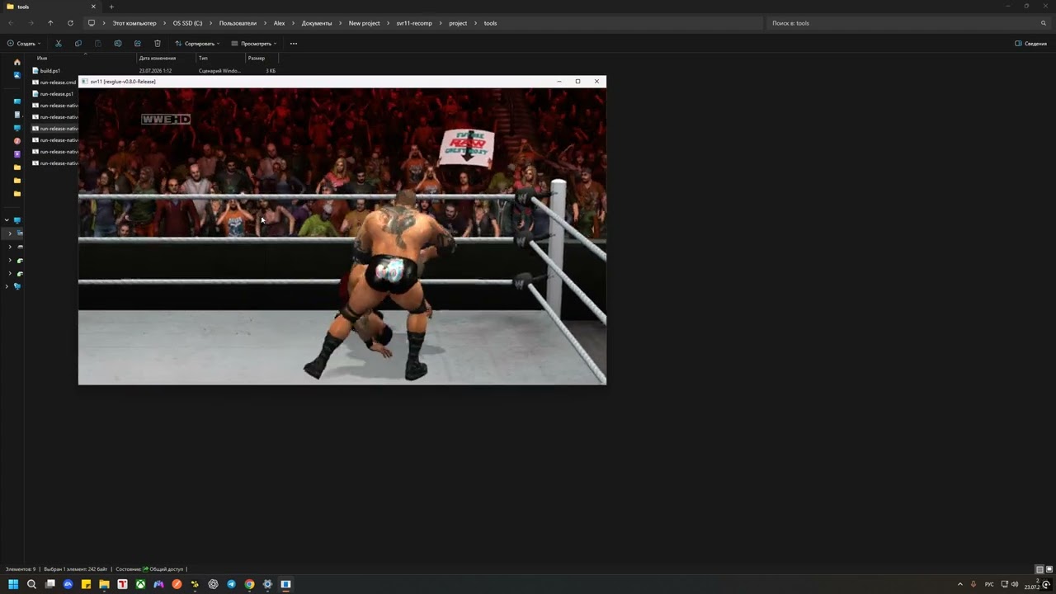Open Xbox app on taskbar
The image size is (1056, 594).
click(x=140, y=584)
